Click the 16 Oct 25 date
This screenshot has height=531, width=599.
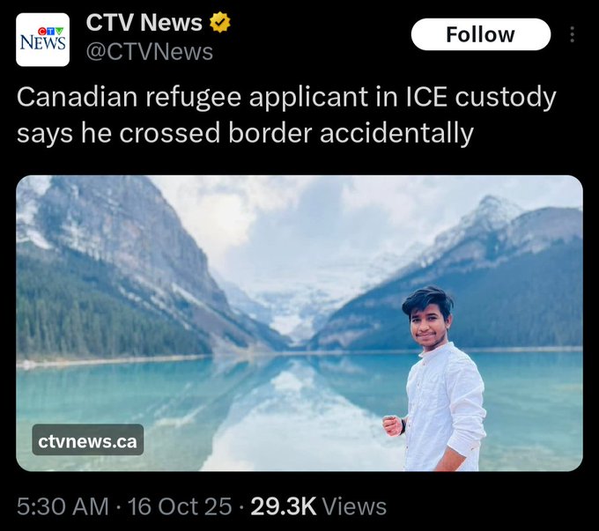[x=180, y=506]
